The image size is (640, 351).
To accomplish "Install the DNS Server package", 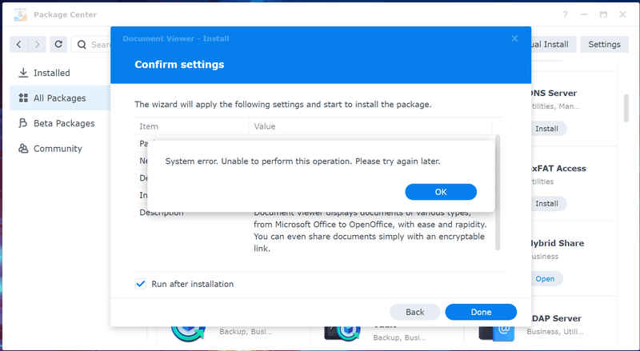I will pyautogui.click(x=547, y=129).
